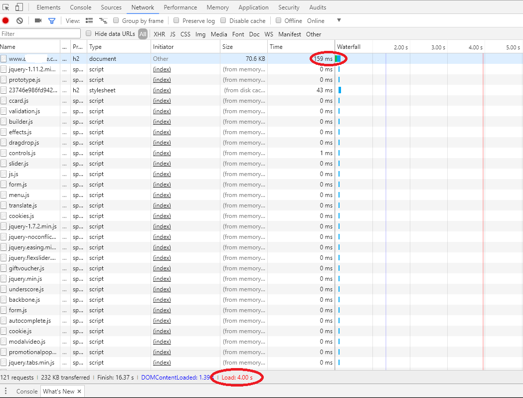Click file icon of modalvideo.js row
The height and width of the screenshot is (398, 523).
(3, 342)
